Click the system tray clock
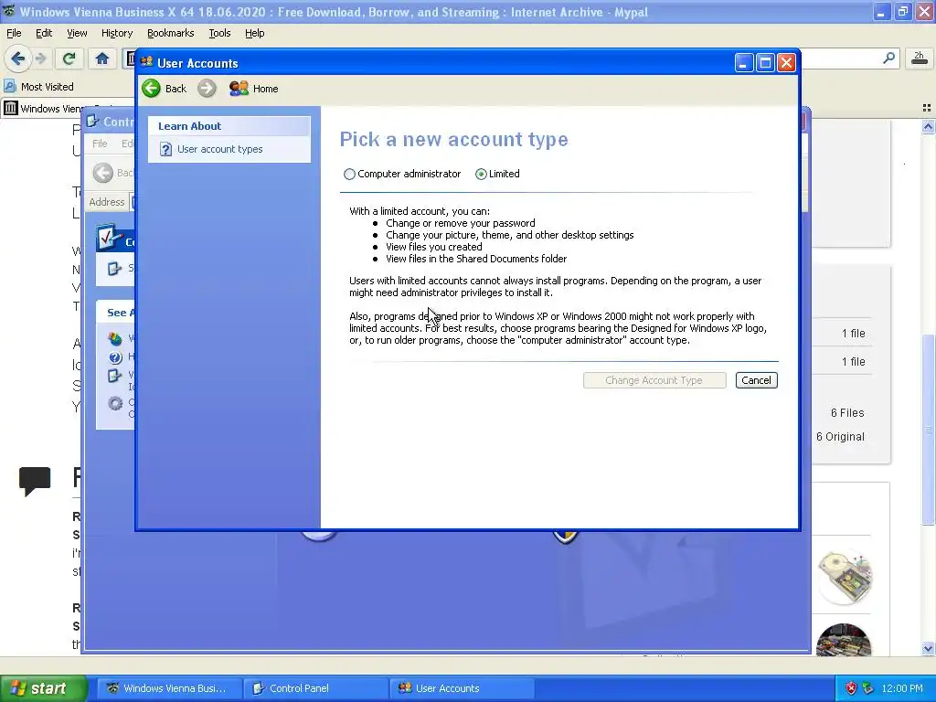The width and height of the screenshot is (936, 702). pos(902,688)
